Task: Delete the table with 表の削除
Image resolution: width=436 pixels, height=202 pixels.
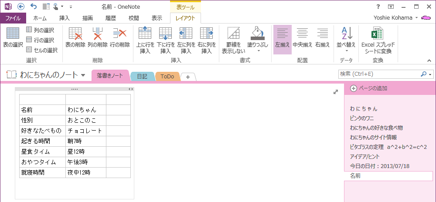Action: [75, 37]
